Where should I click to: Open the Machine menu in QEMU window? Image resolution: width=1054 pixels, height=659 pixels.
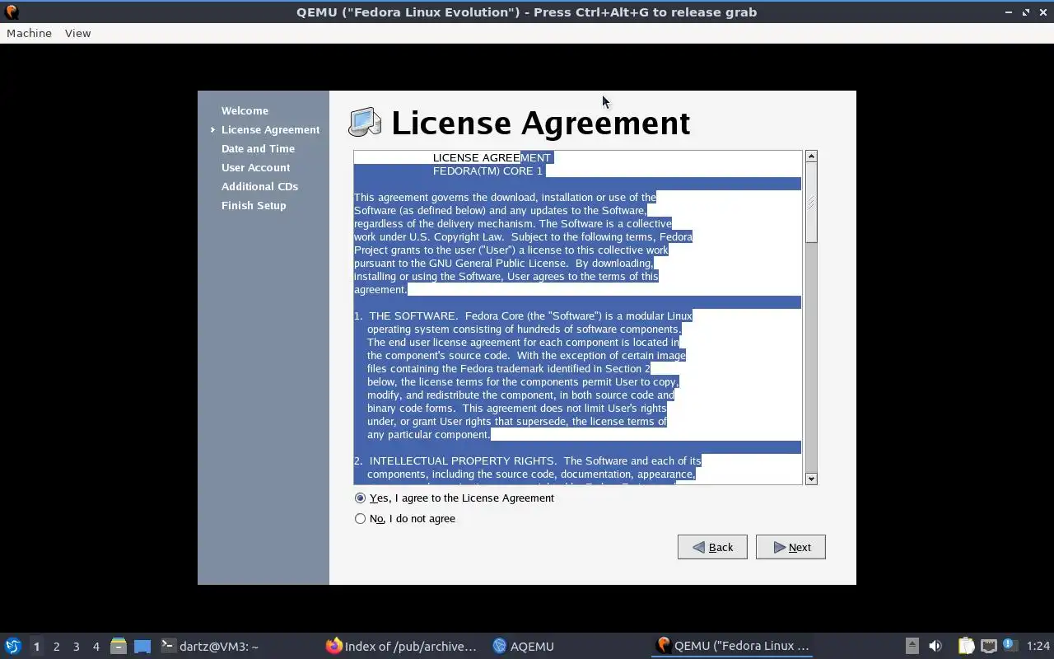click(x=29, y=33)
